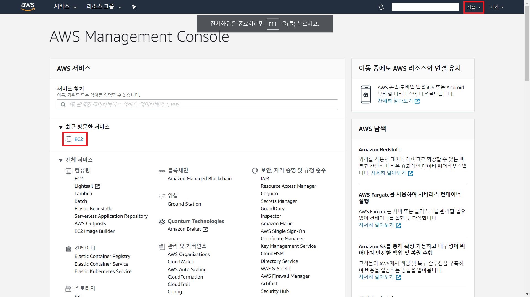
Task: Click the page vertical scrollbar
Action: (x=527, y=44)
